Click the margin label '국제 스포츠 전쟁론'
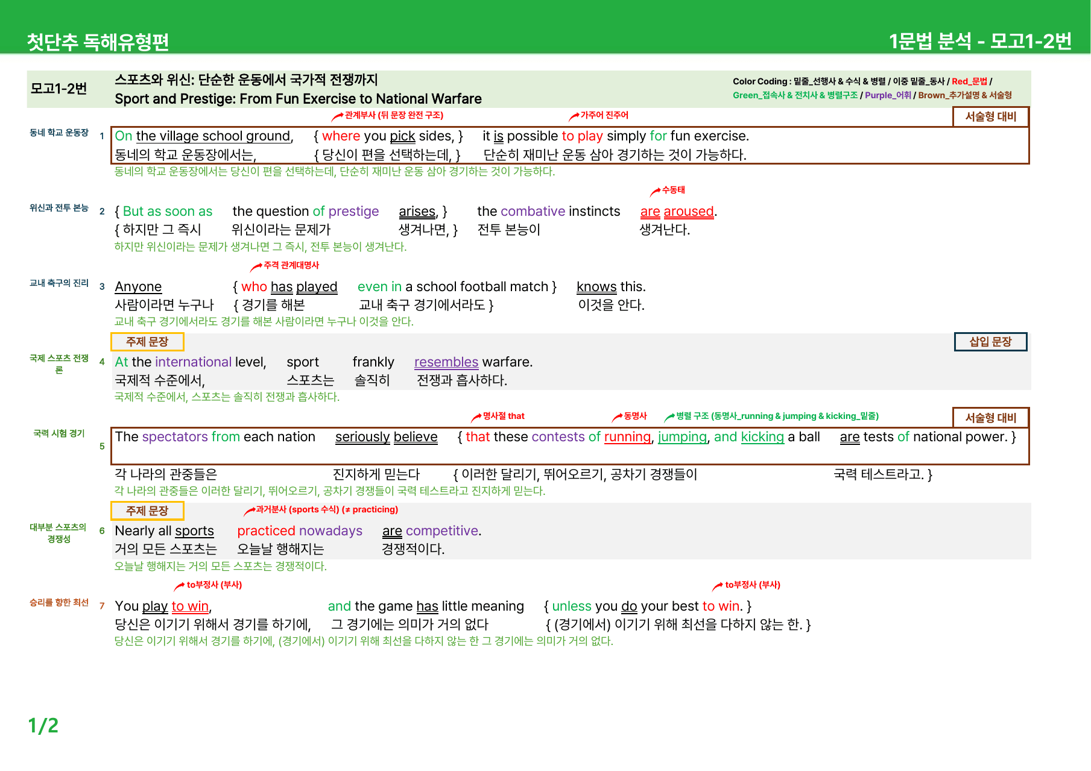Viewport: 1091px width, 771px height. pyautogui.click(x=59, y=364)
